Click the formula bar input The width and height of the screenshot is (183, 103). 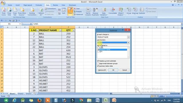coord(107,24)
